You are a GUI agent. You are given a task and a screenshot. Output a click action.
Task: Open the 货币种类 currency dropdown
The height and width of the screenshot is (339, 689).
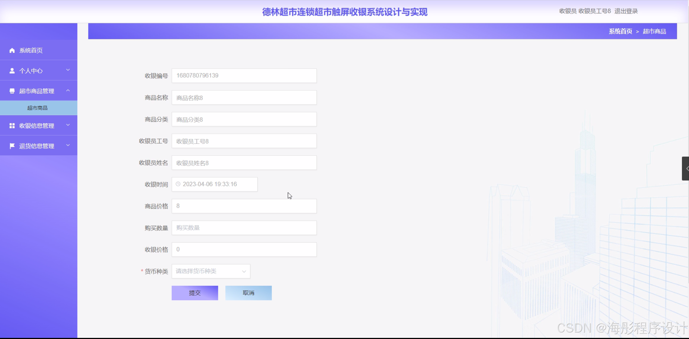[x=211, y=271]
